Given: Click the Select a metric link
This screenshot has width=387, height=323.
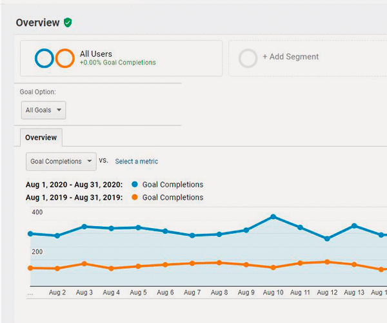Looking at the screenshot, I should click(137, 161).
